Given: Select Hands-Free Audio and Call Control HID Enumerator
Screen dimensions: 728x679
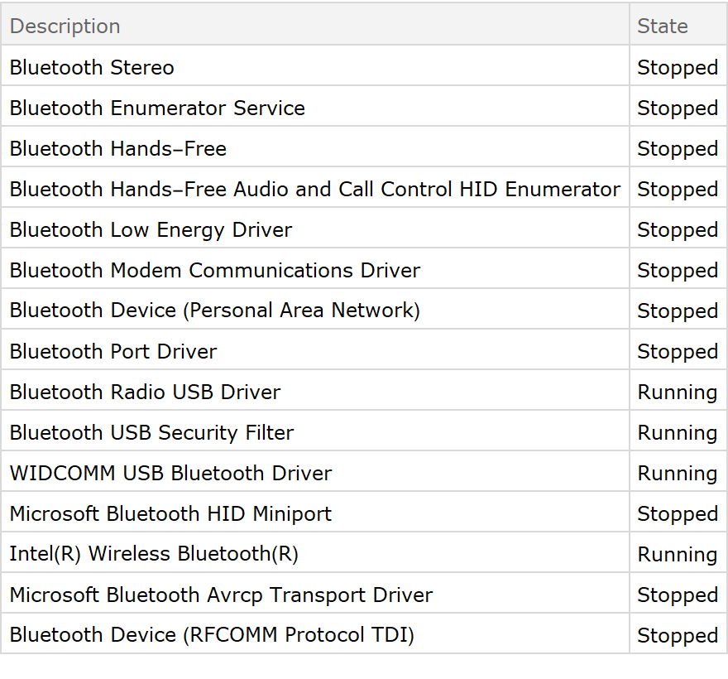Looking at the screenshot, I should coord(314,189).
